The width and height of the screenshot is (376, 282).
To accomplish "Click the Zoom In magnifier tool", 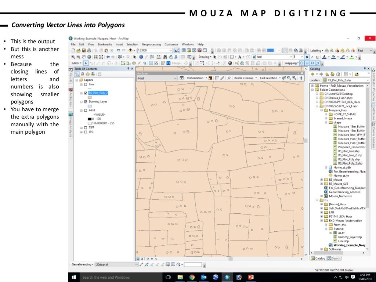I will tap(73, 57).
